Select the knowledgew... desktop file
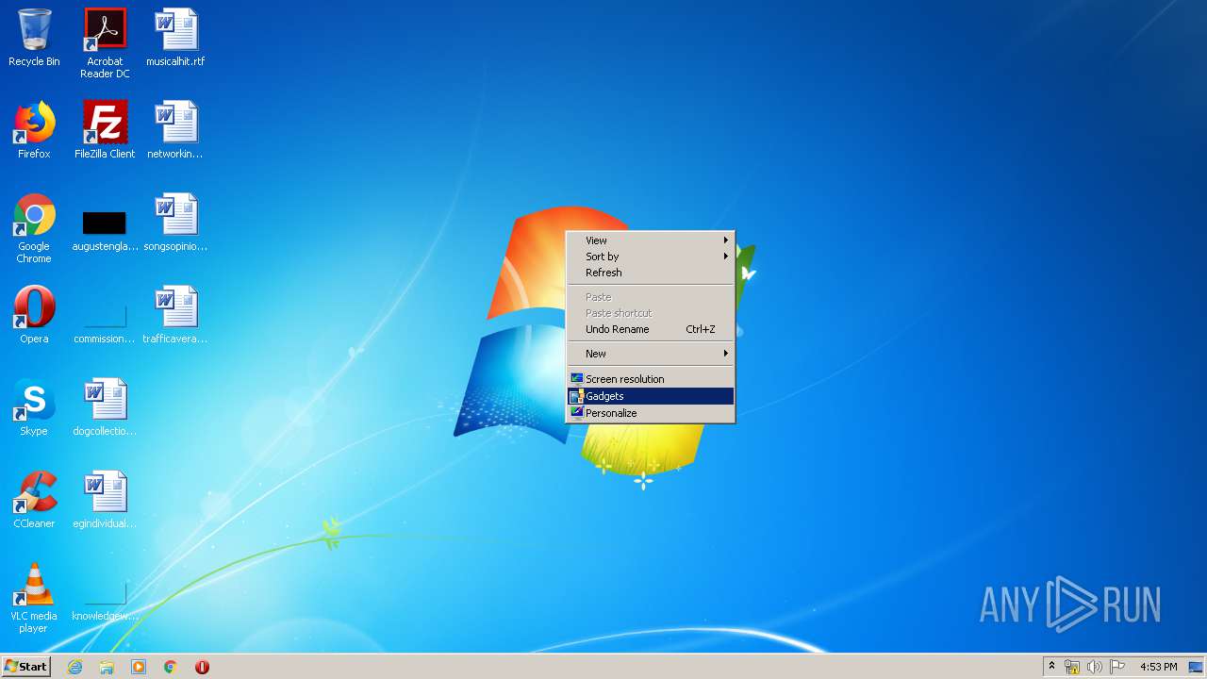The height and width of the screenshot is (679, 1207). (x=105, y=602)
